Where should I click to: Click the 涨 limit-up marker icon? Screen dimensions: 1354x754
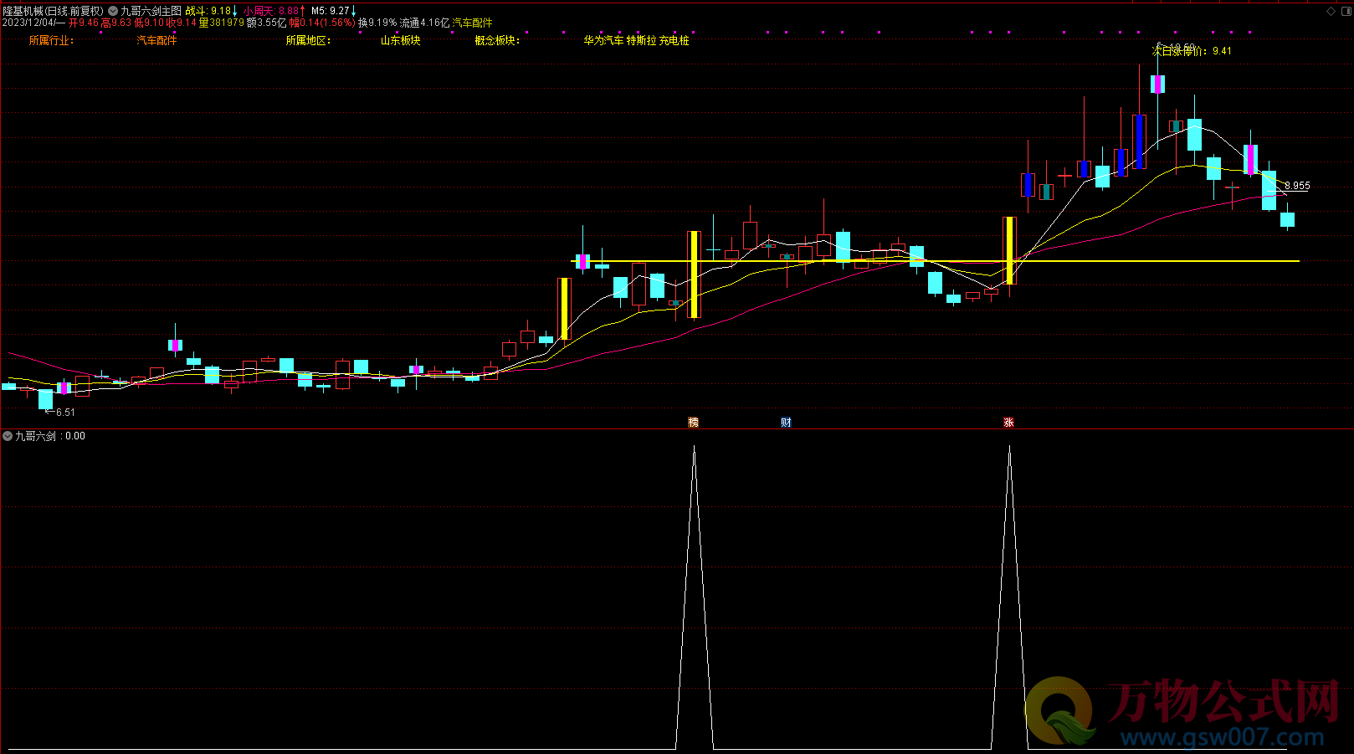pos(1008,423)
